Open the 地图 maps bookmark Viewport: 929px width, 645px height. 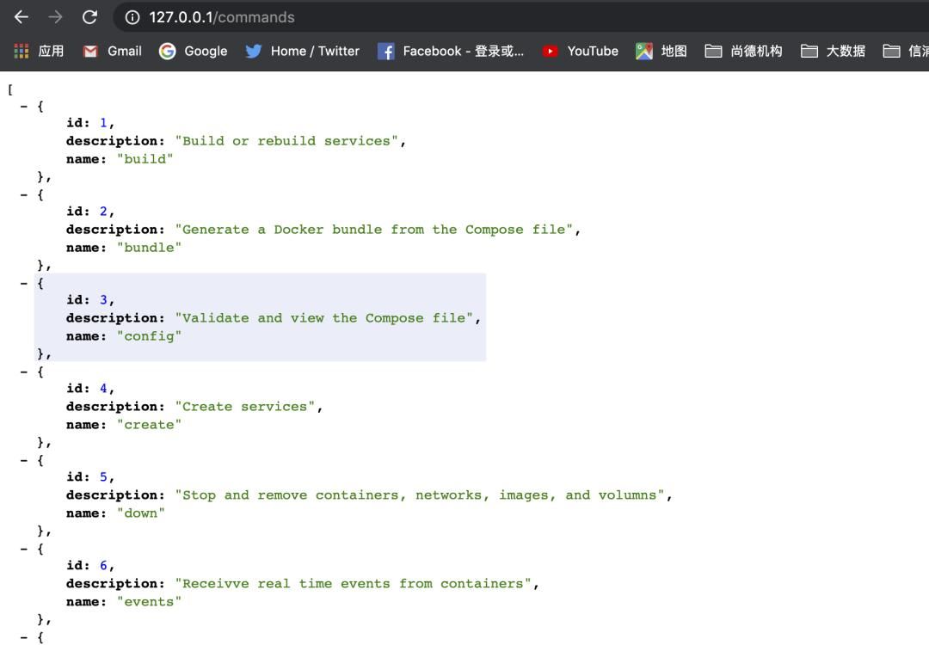coord(661,51)
